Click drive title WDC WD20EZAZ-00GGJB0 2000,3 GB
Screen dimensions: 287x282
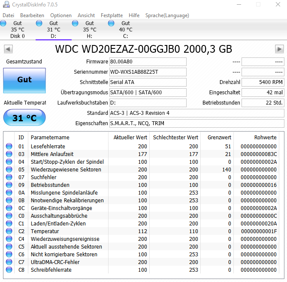point(144,49)
